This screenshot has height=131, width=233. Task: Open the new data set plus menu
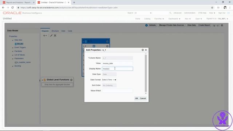coord(45,36)
